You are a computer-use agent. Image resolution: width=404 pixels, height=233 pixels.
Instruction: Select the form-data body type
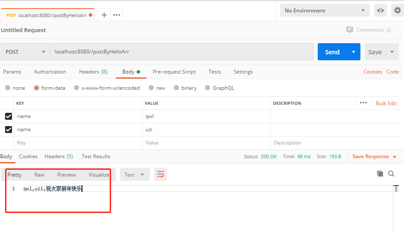(x=36, y=88)
